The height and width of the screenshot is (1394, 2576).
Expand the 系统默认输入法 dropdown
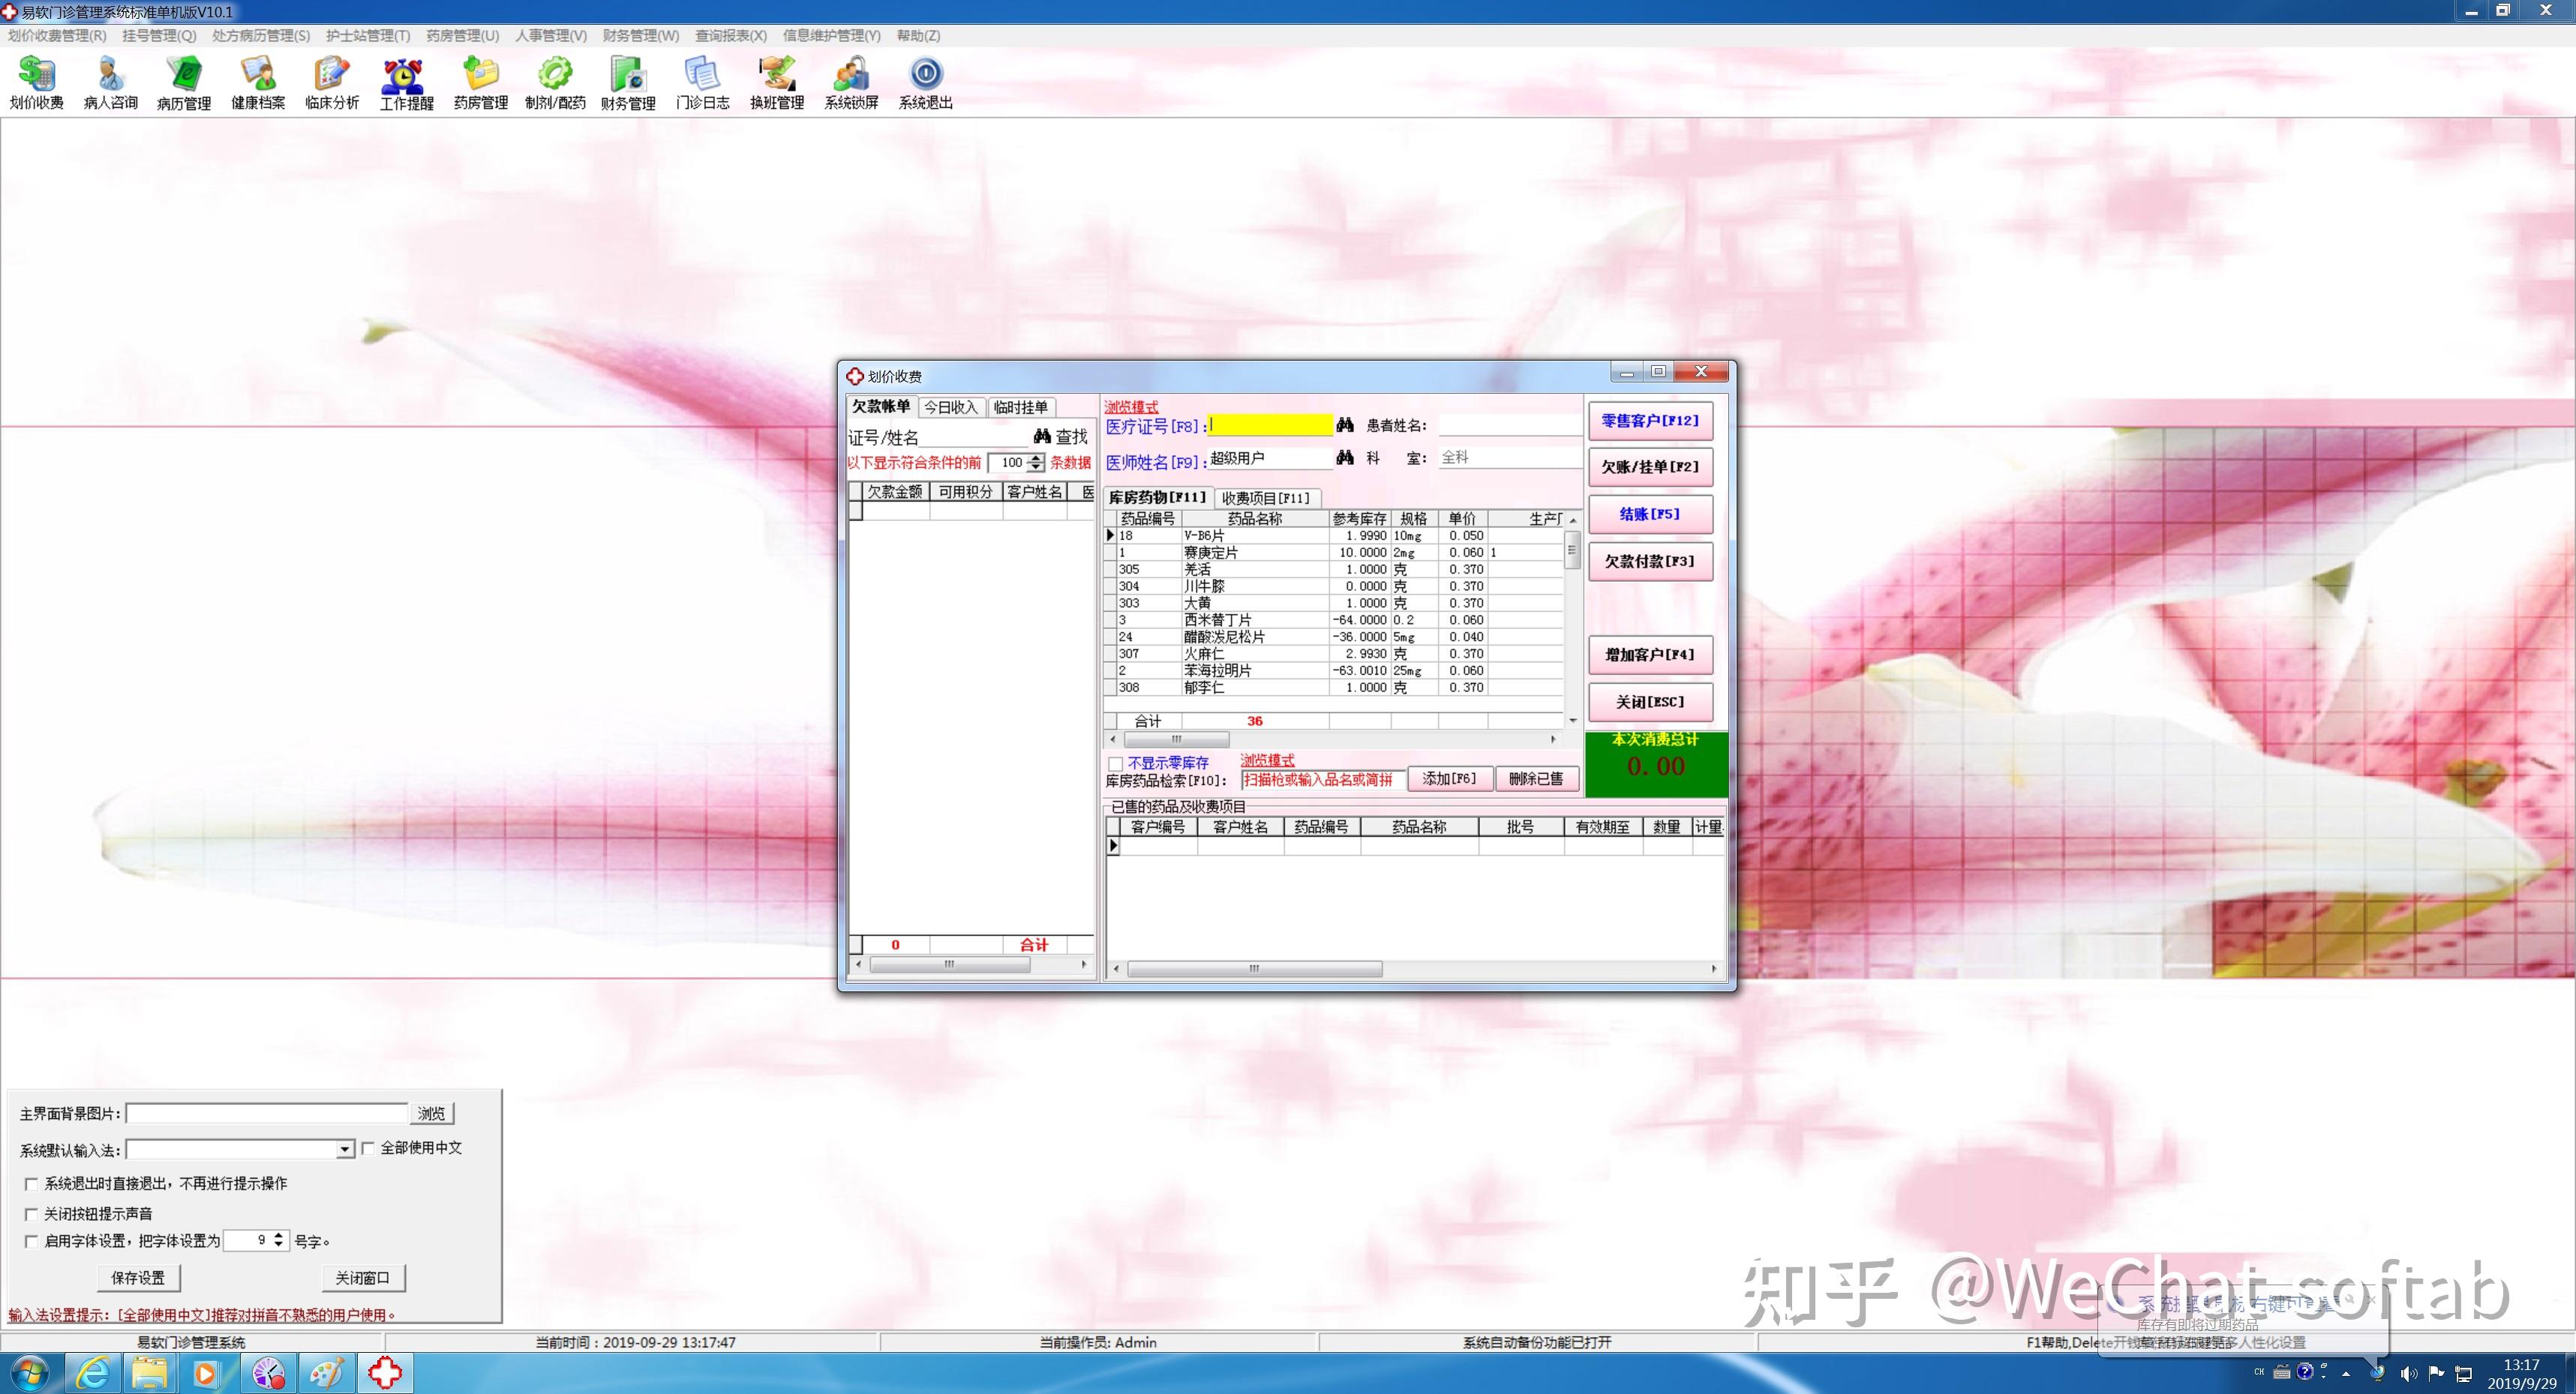[x=345, y=1150]
